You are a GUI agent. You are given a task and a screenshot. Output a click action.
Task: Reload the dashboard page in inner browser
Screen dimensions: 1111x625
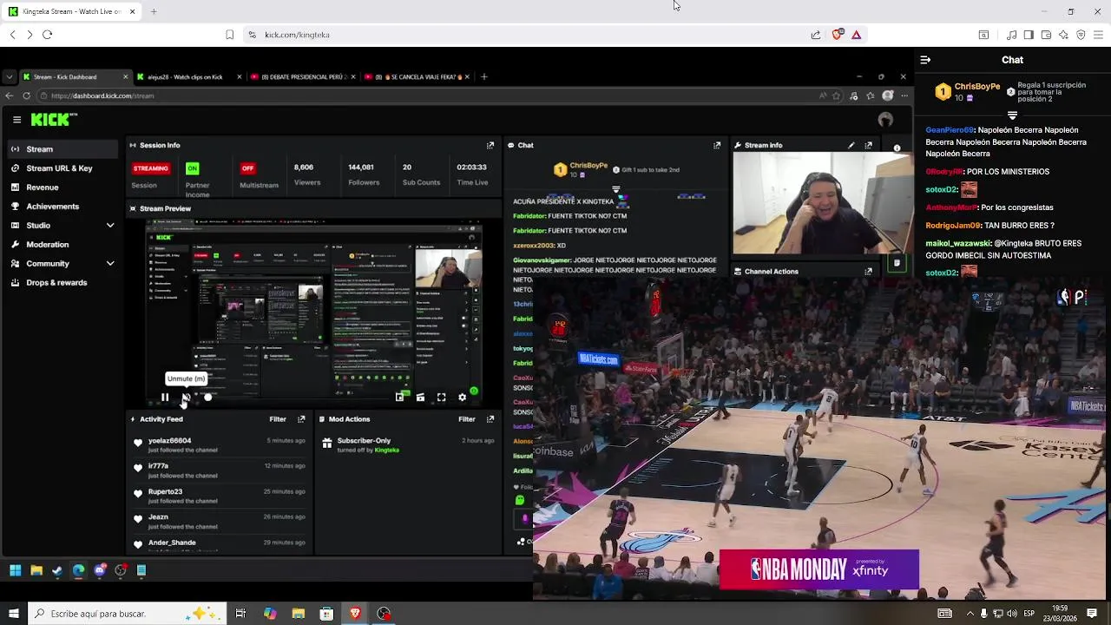(26, 95)
